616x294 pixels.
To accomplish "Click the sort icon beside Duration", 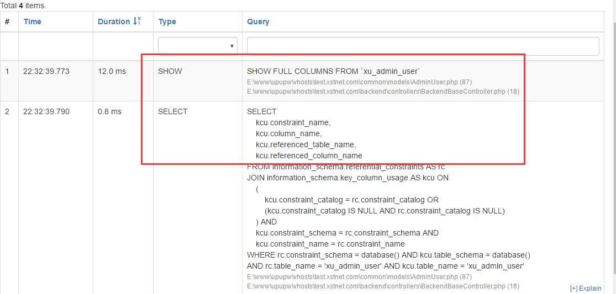I will (x=136, y=22).
